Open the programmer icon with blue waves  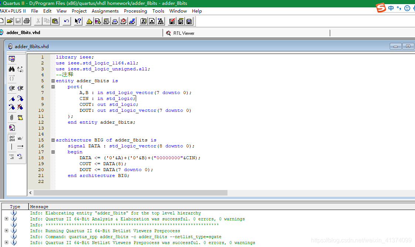pyautogui.click(x=132, y=21)
